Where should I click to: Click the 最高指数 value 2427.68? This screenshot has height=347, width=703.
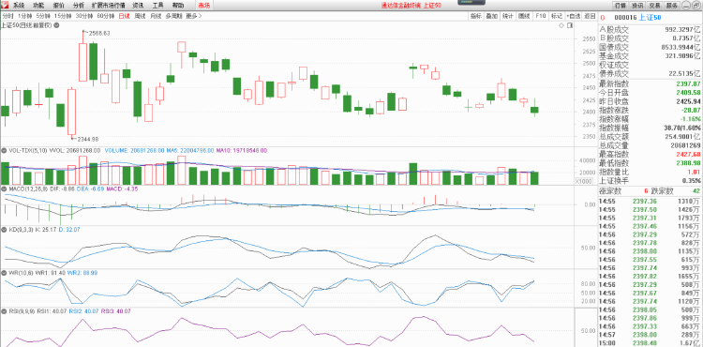[689, 154]
